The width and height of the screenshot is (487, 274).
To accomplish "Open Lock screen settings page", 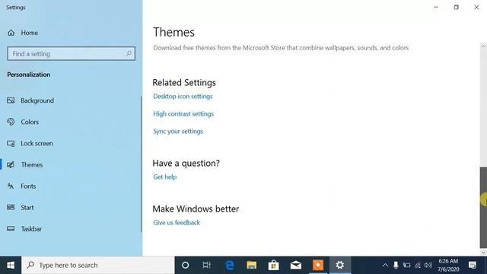I will tap(30, 143).
